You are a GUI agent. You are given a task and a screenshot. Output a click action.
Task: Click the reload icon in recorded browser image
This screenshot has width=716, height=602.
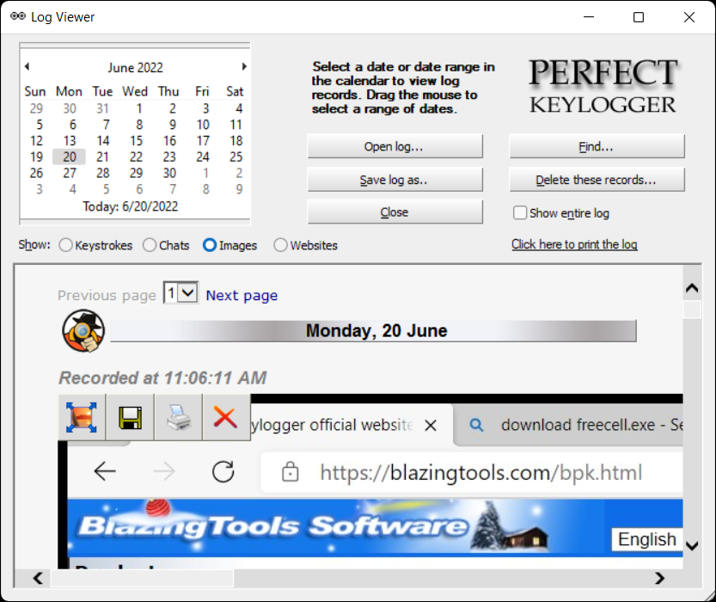pyautogui.click(x=223, y=471)
